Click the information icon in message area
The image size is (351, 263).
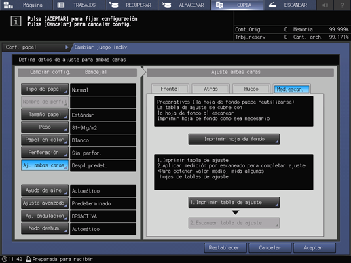pos(16,22)
